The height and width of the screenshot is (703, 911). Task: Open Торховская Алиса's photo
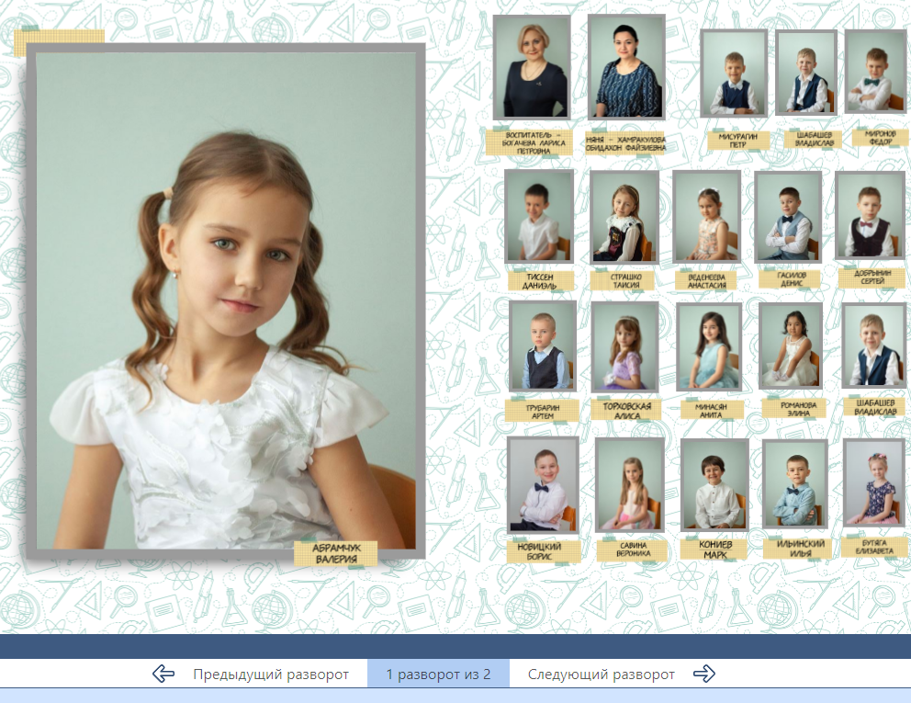624,347
